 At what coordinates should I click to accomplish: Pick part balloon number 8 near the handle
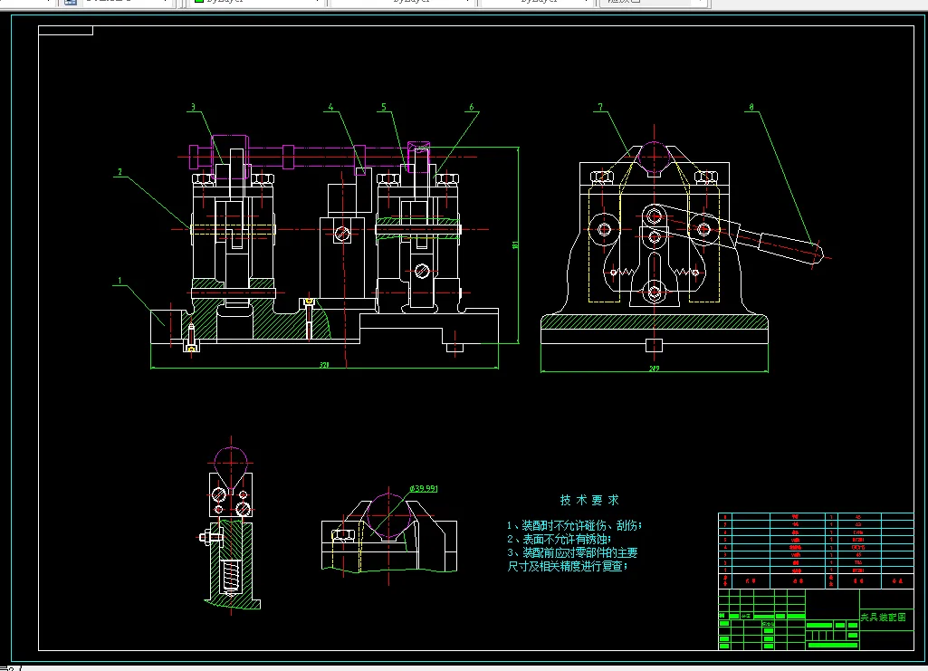point(751,107)
